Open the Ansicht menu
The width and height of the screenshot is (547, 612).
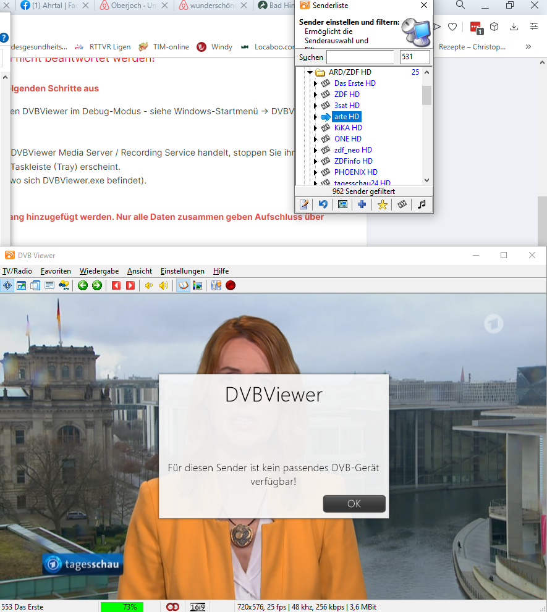click(140, 271)
